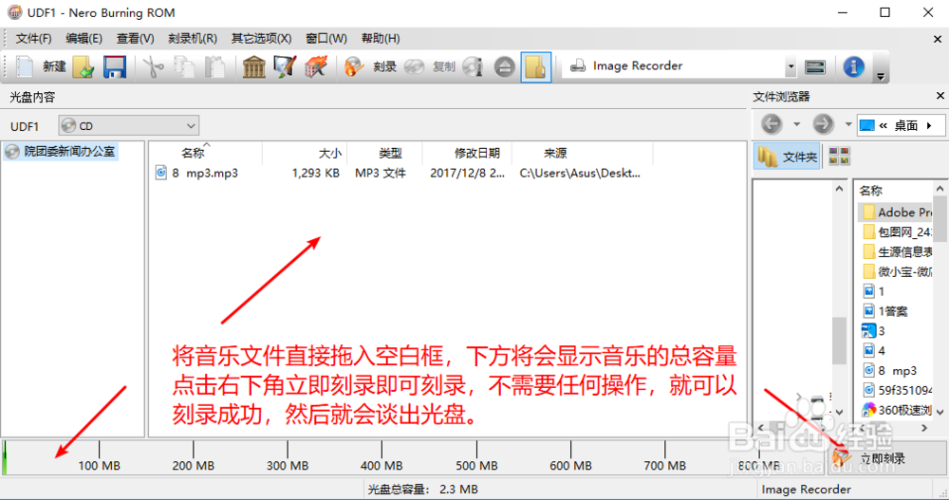Click the file browser forward arrow
This screenshot has height=500, width=949.
pos(823,124)
